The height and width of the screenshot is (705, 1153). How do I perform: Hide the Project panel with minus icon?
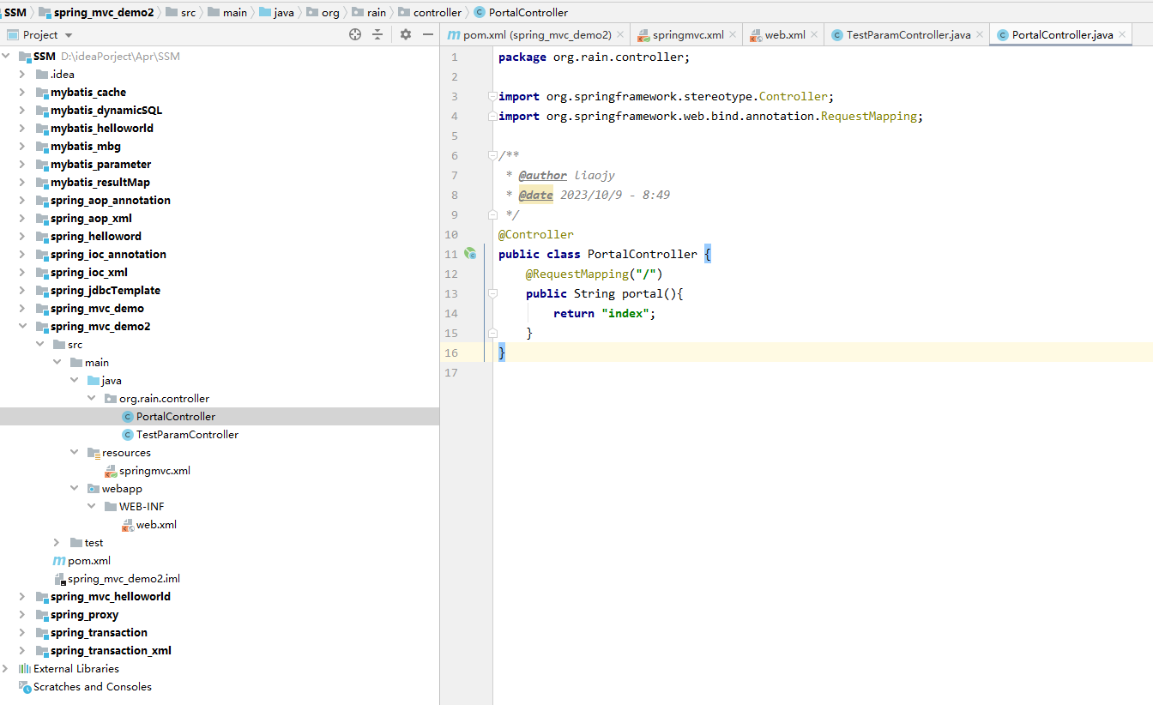click(428, 34)
